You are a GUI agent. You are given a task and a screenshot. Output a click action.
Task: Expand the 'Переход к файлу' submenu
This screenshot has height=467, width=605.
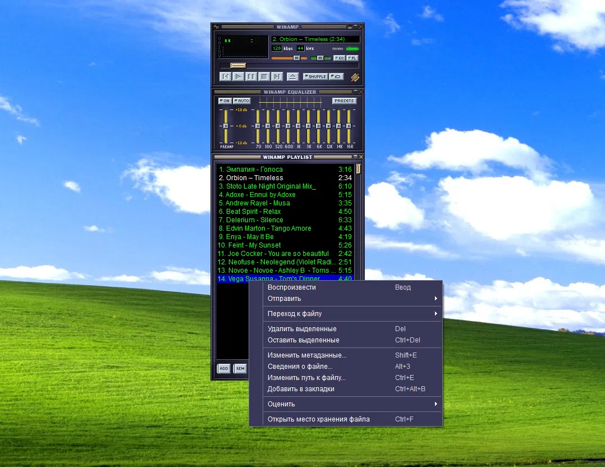(346, 313)
